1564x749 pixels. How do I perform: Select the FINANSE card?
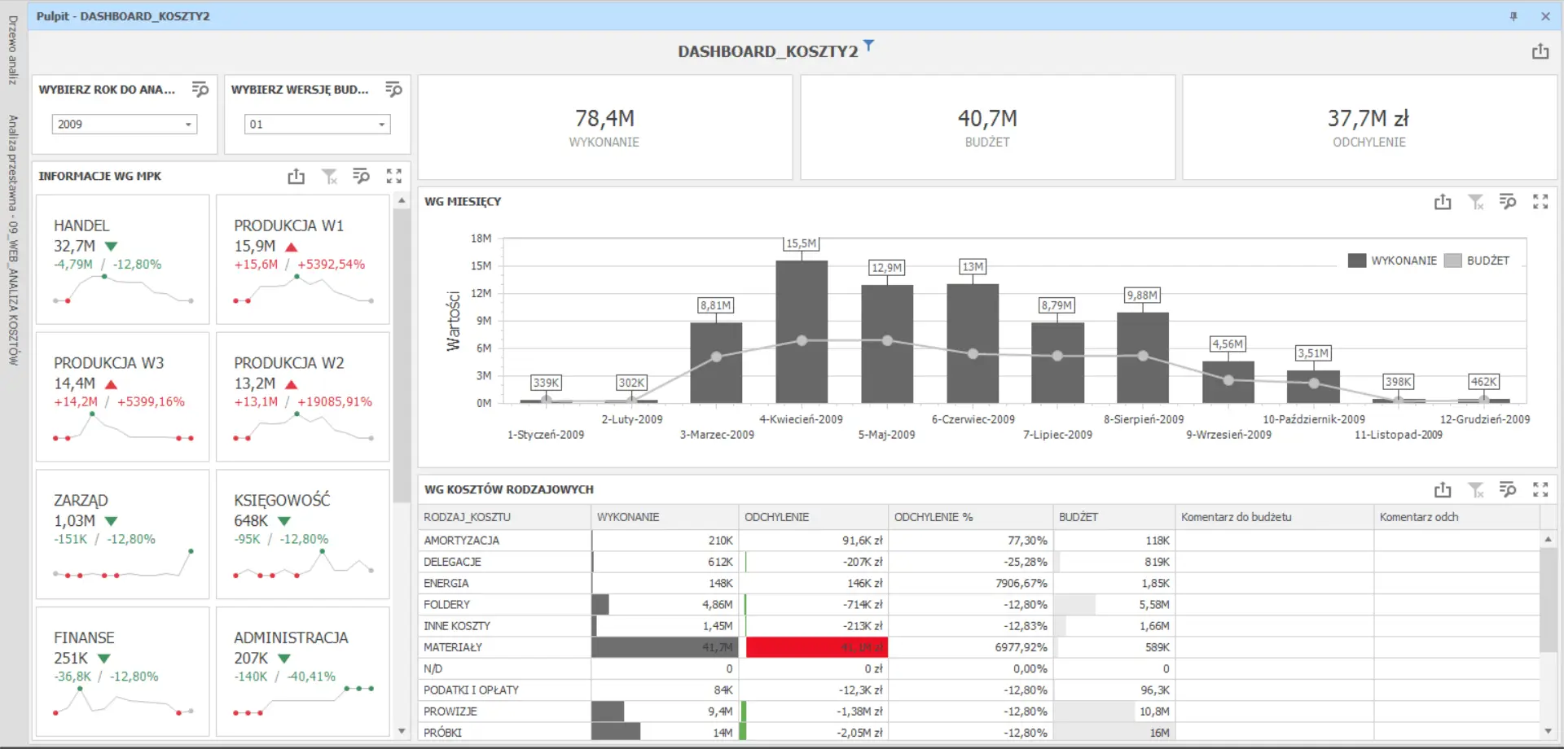pos(122,672)
